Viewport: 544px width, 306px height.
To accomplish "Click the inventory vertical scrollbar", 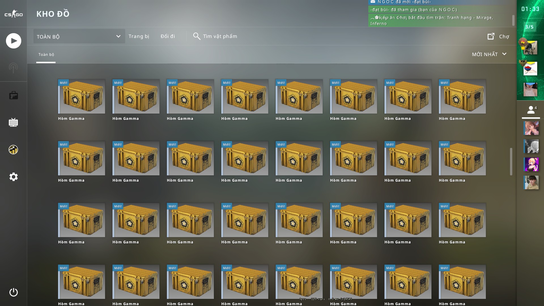I will pyautogui.click(x=511, y=161).
